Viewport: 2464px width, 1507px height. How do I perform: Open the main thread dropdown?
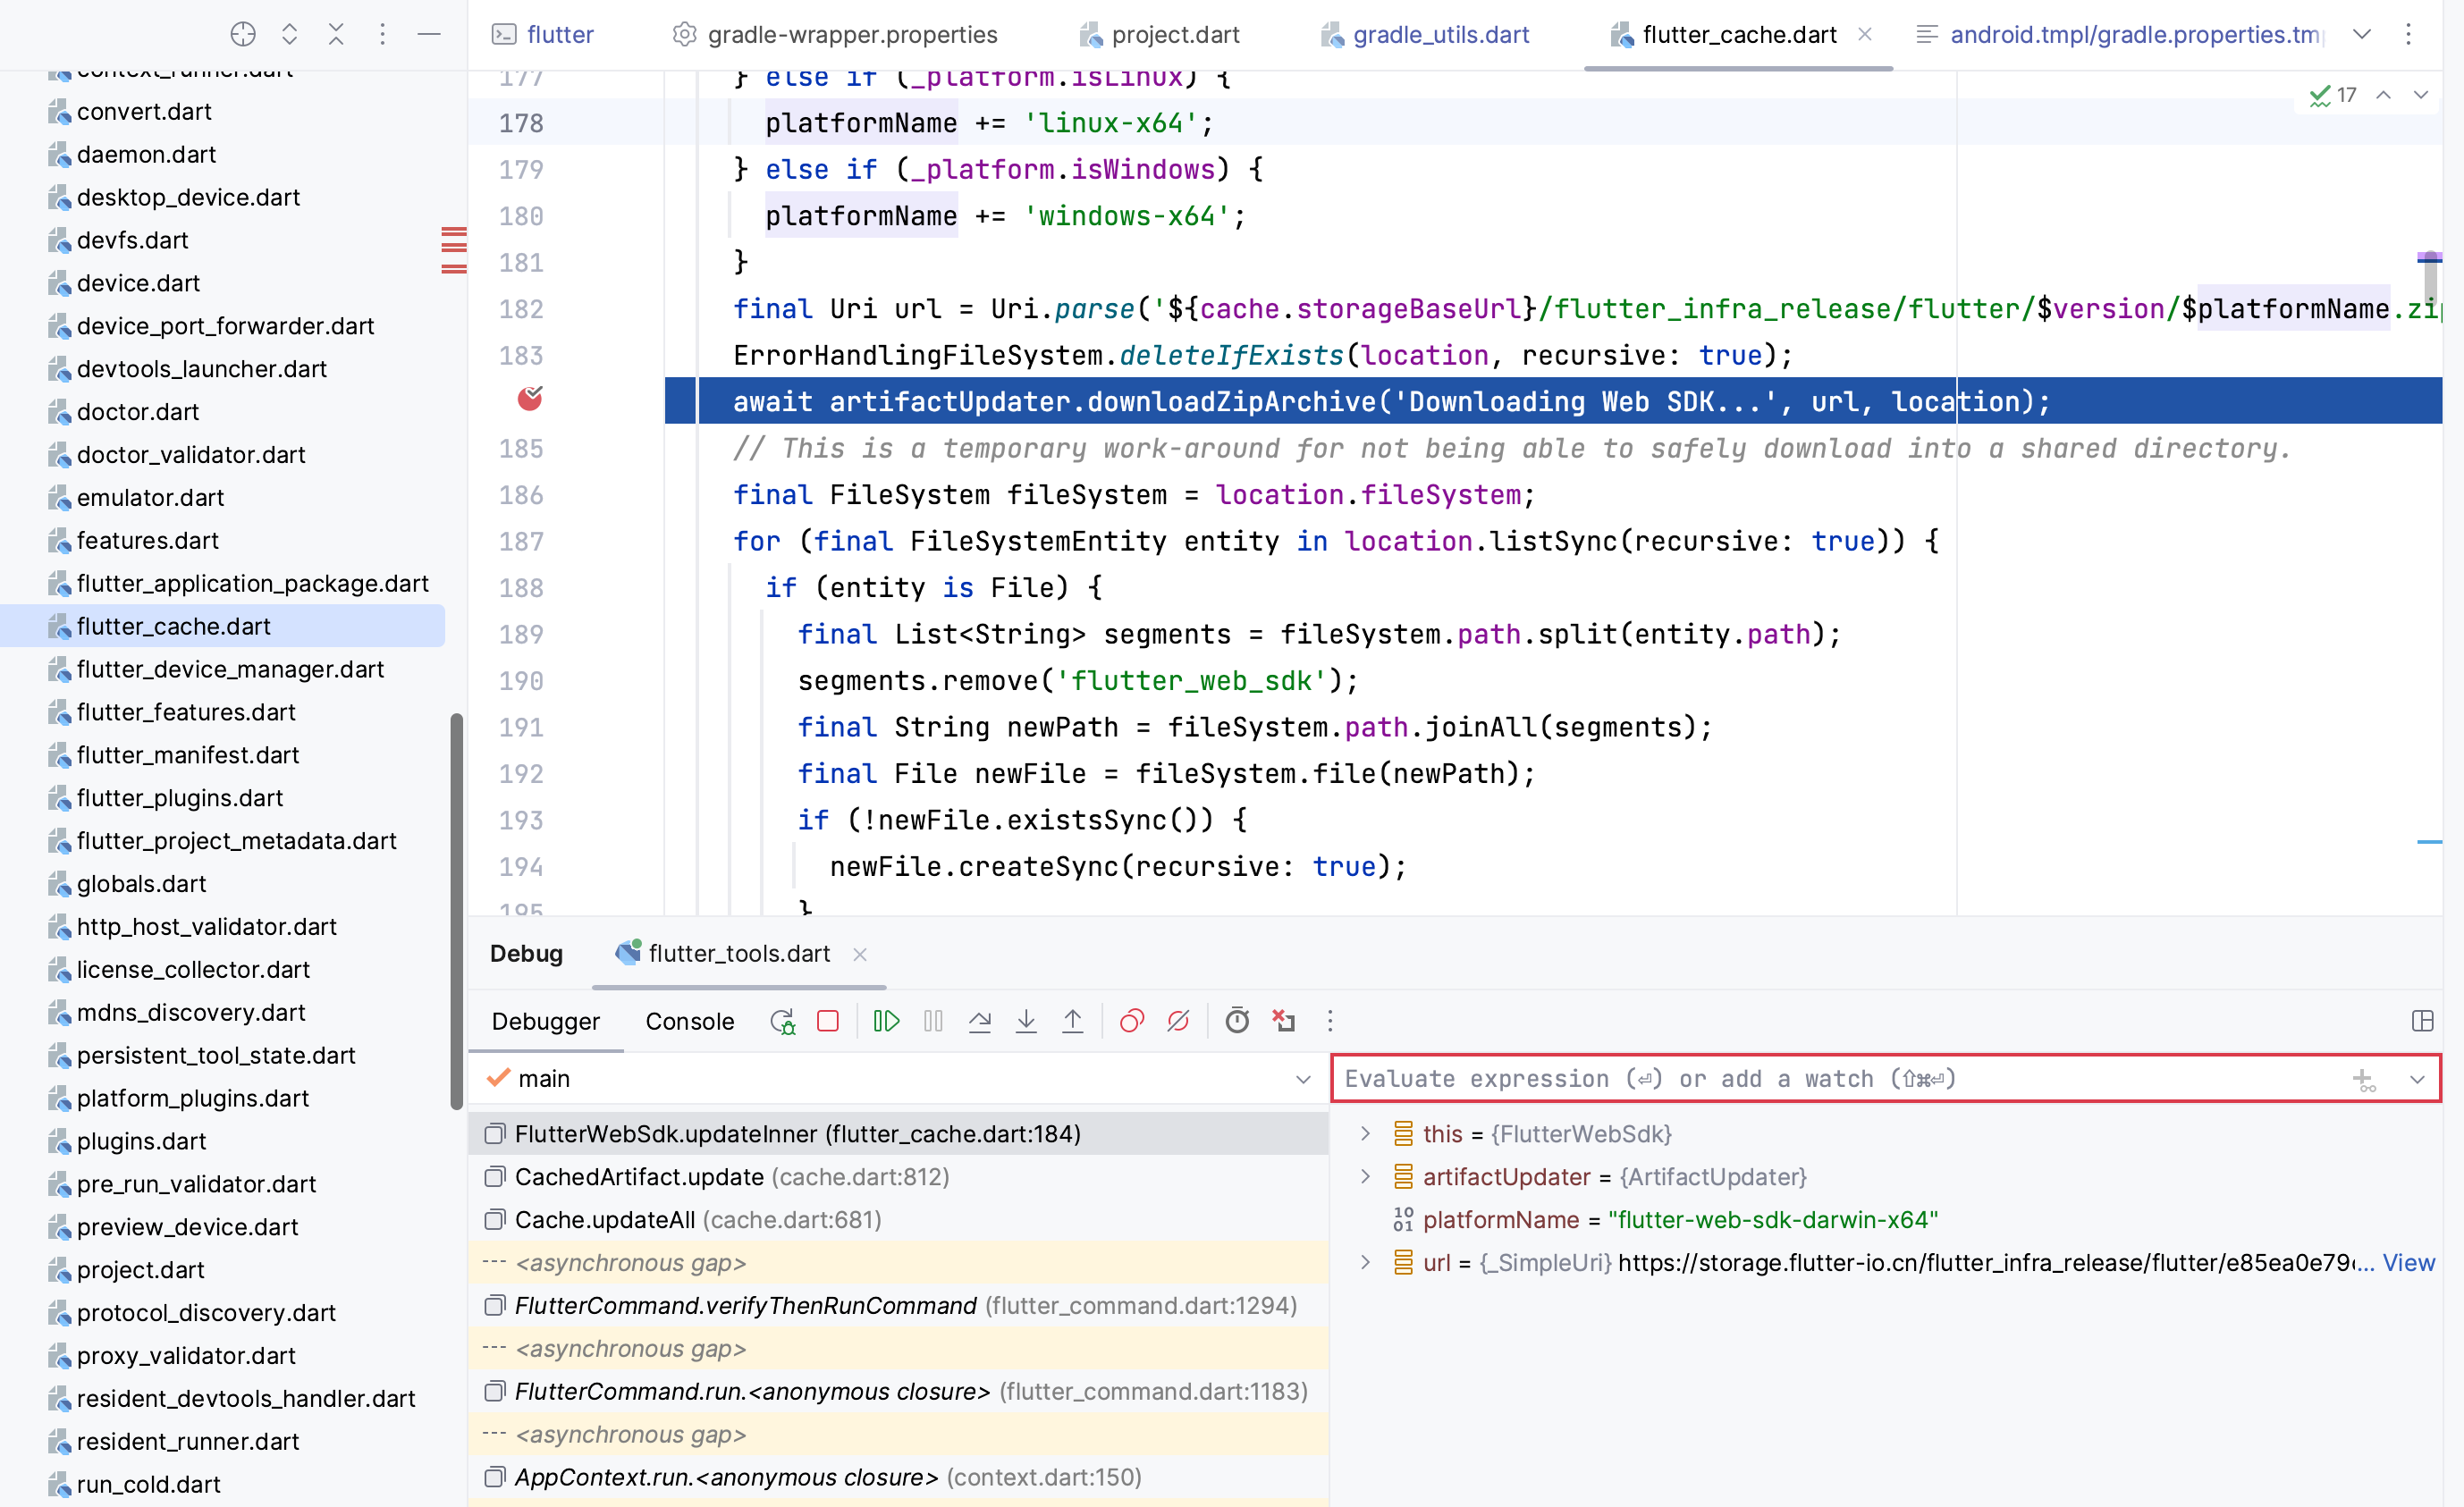[x=1303, y=1079]
